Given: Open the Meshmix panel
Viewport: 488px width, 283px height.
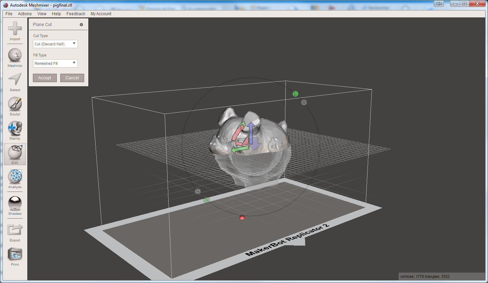Looking at the screenshot, I should [15, 58].
